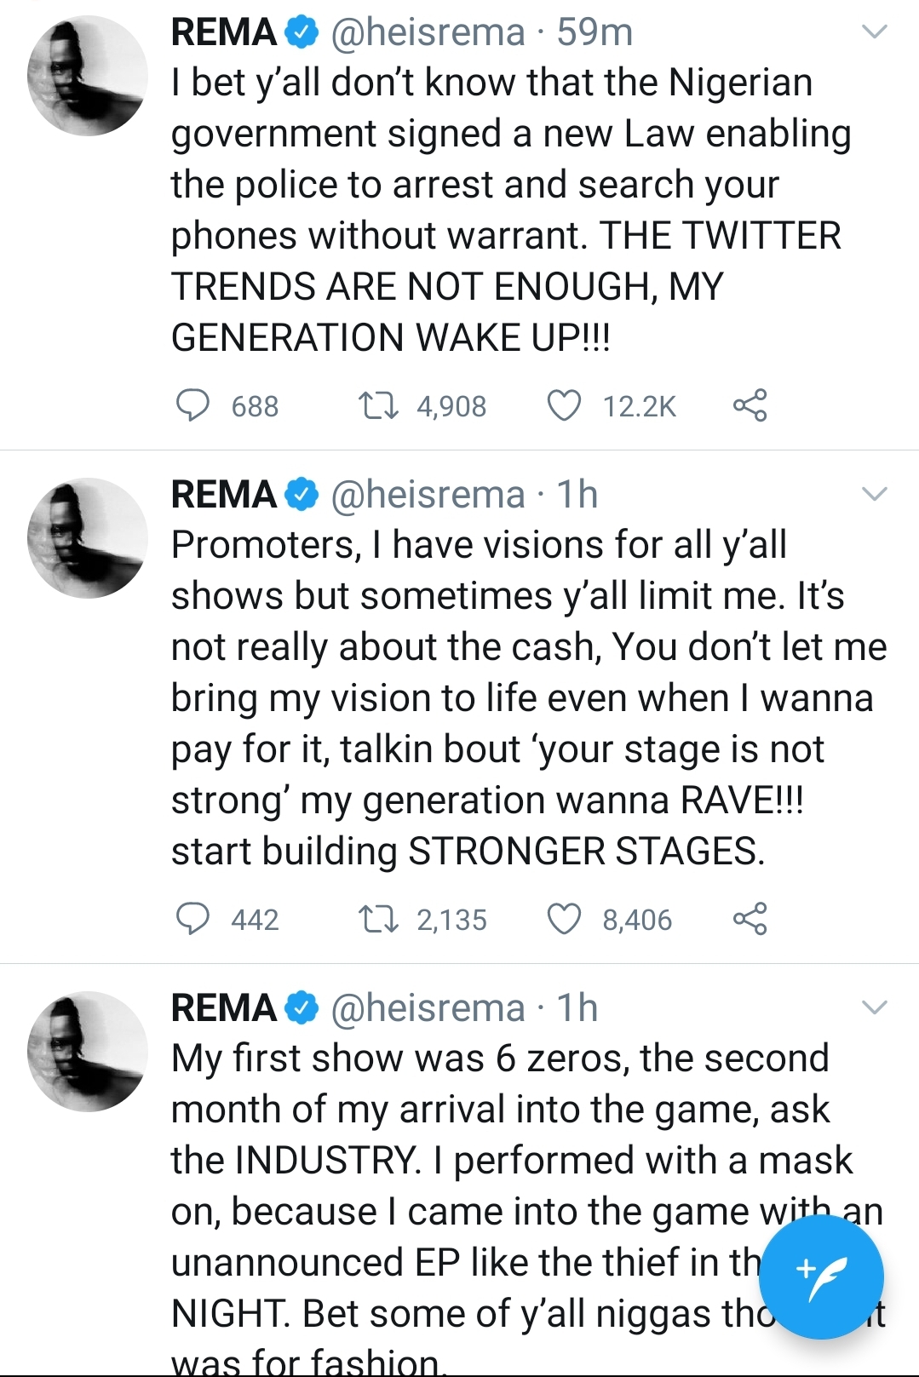Tap REMA display name on Promoters tweet
Viewport: 919px width, 1377px height.
(x=224, y=495)
